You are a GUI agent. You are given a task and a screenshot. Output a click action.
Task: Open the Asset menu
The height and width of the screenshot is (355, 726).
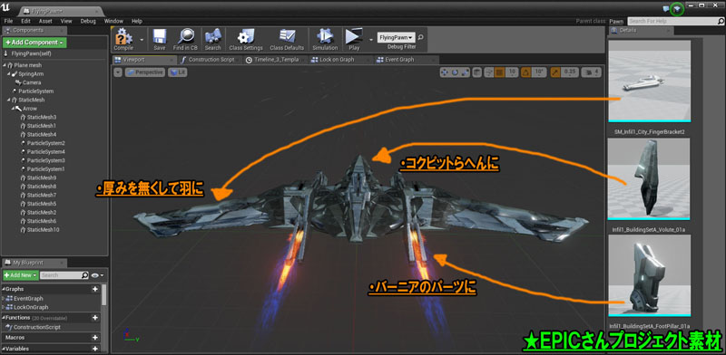(x=45, y=21)
